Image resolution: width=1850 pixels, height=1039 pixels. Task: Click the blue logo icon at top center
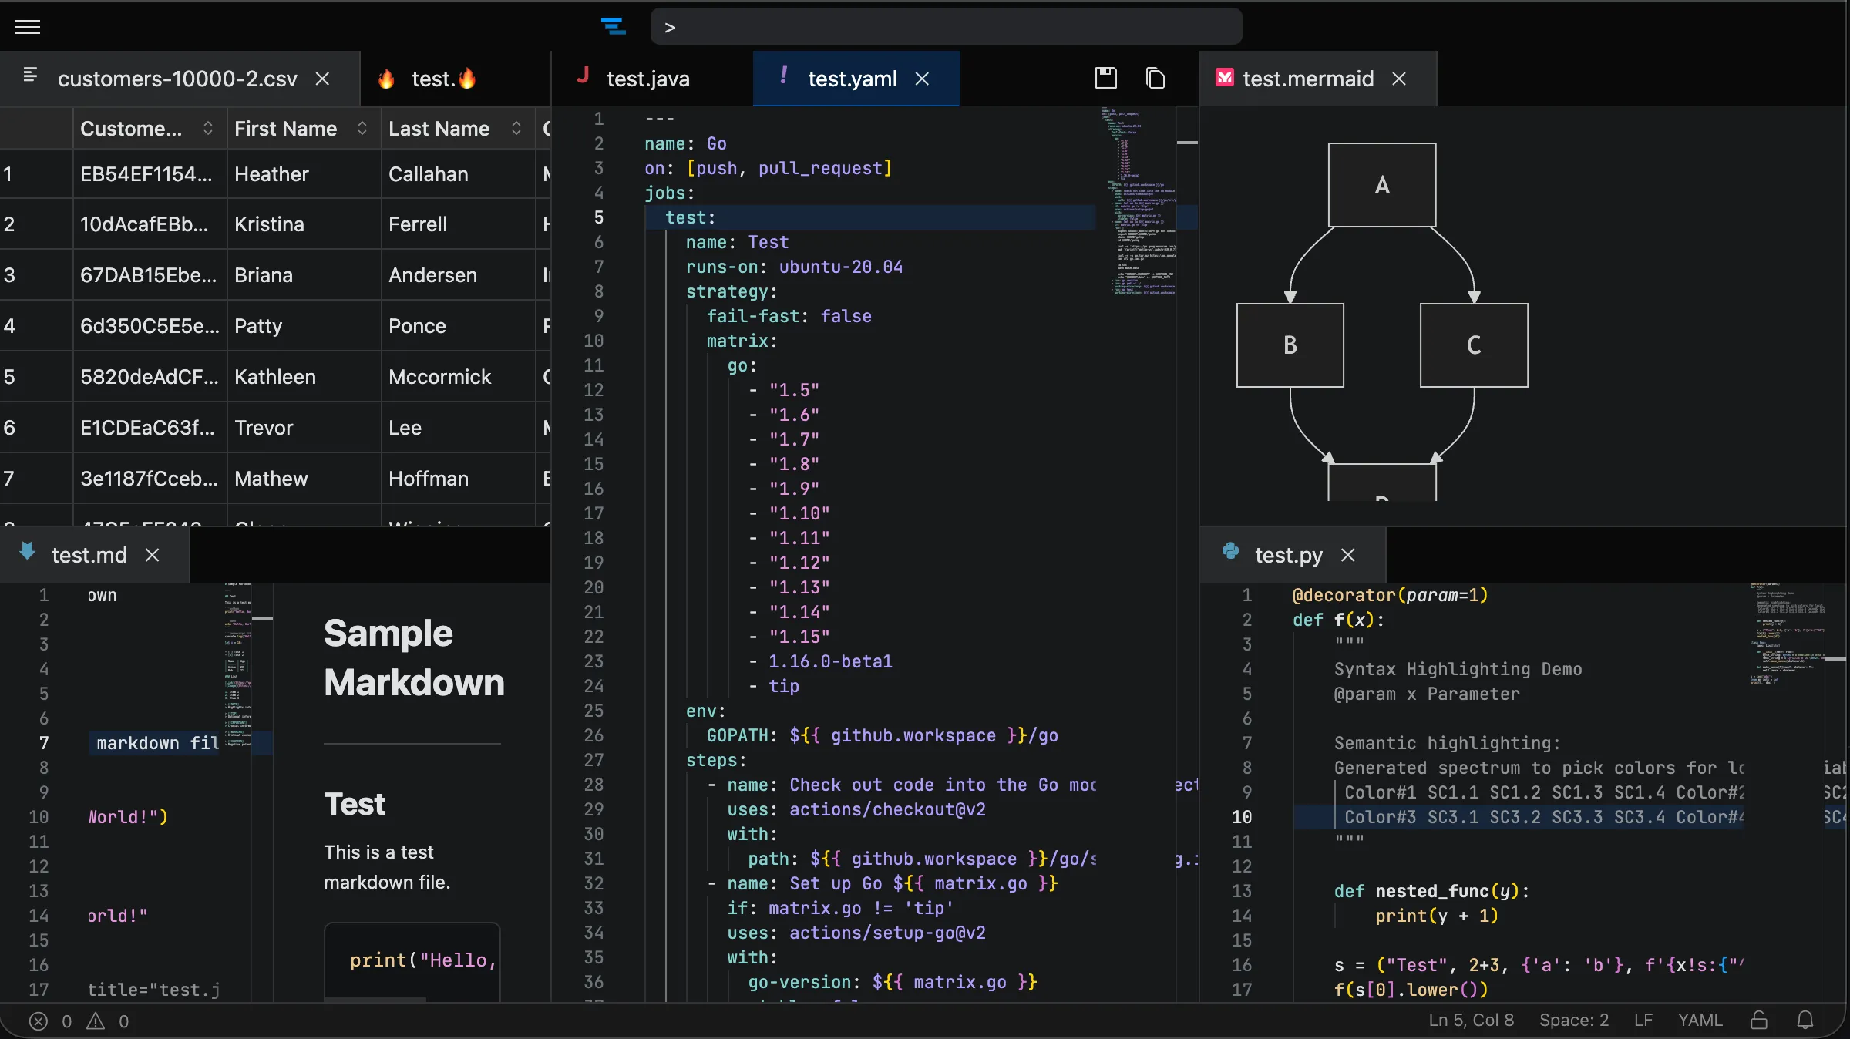[613, 27]
